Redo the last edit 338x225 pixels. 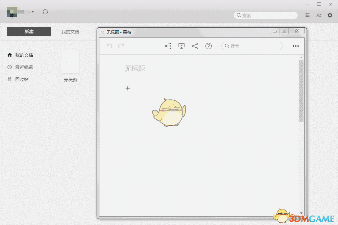tap(121, 46)
